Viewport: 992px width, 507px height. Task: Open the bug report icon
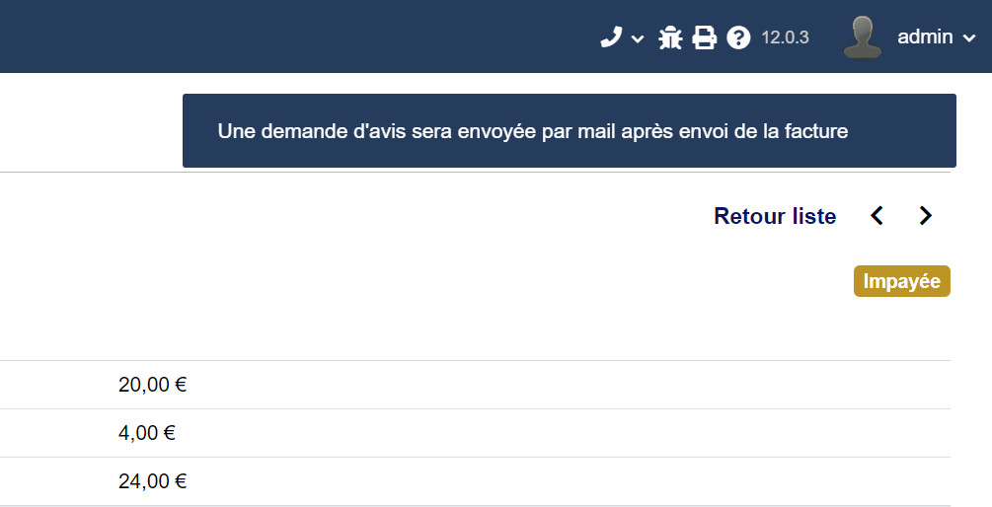tap(670, 37)
